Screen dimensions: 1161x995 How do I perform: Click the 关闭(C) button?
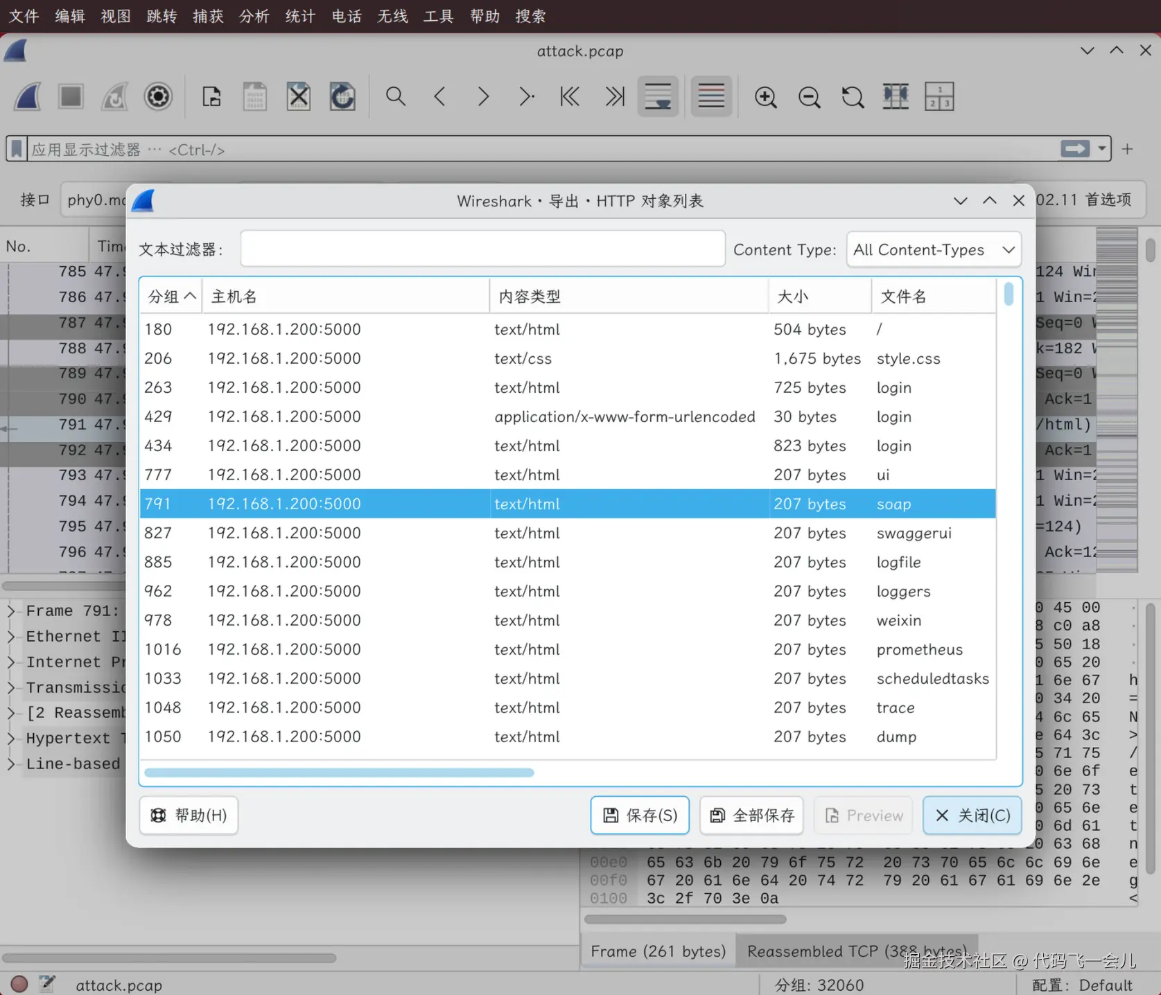click(x=972, y=815)
